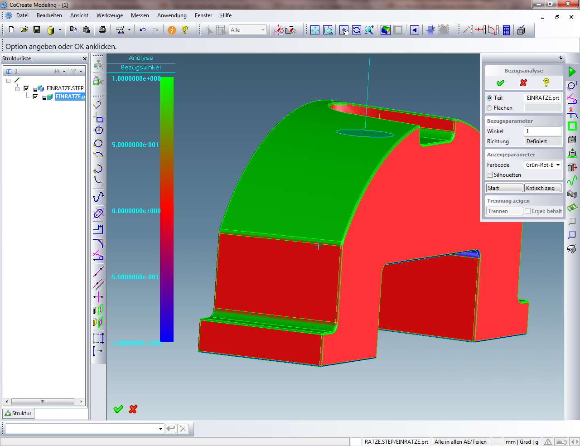
Task: Click the orange info icon in toolbar
Action: click(x=172, y=30)
